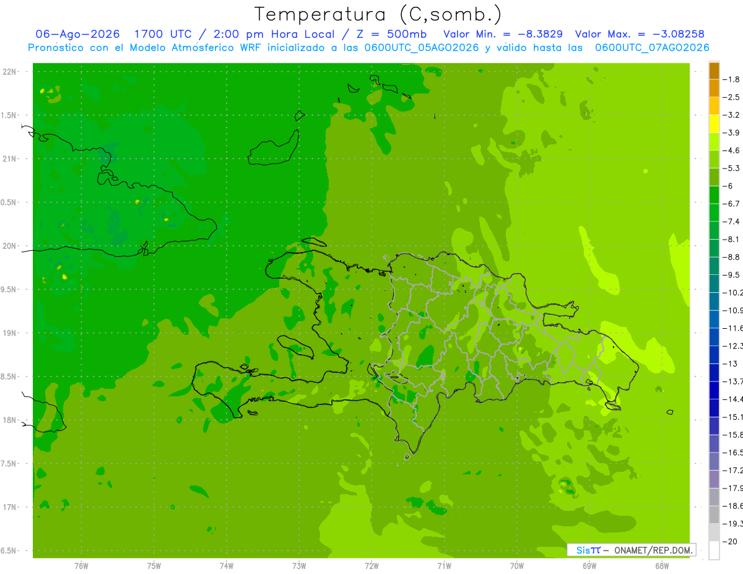This screenshot has width=743, height=574.
Task: Click the dark orange swatch atop the colorbar
Action: coord(714,71)
